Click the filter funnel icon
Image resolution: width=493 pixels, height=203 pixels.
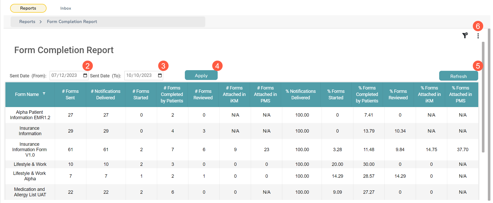465,36
